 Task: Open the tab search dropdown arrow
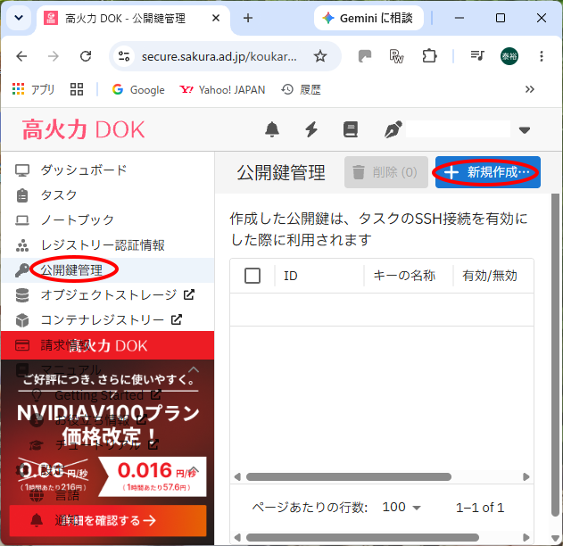tap(19, 17)
